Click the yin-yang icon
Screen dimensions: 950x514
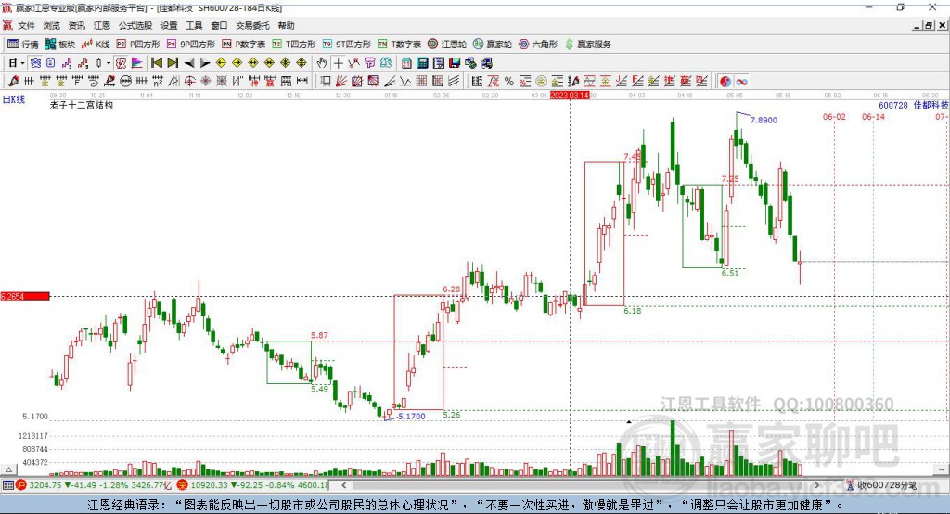pyautogui.click(x=725, y=81)
